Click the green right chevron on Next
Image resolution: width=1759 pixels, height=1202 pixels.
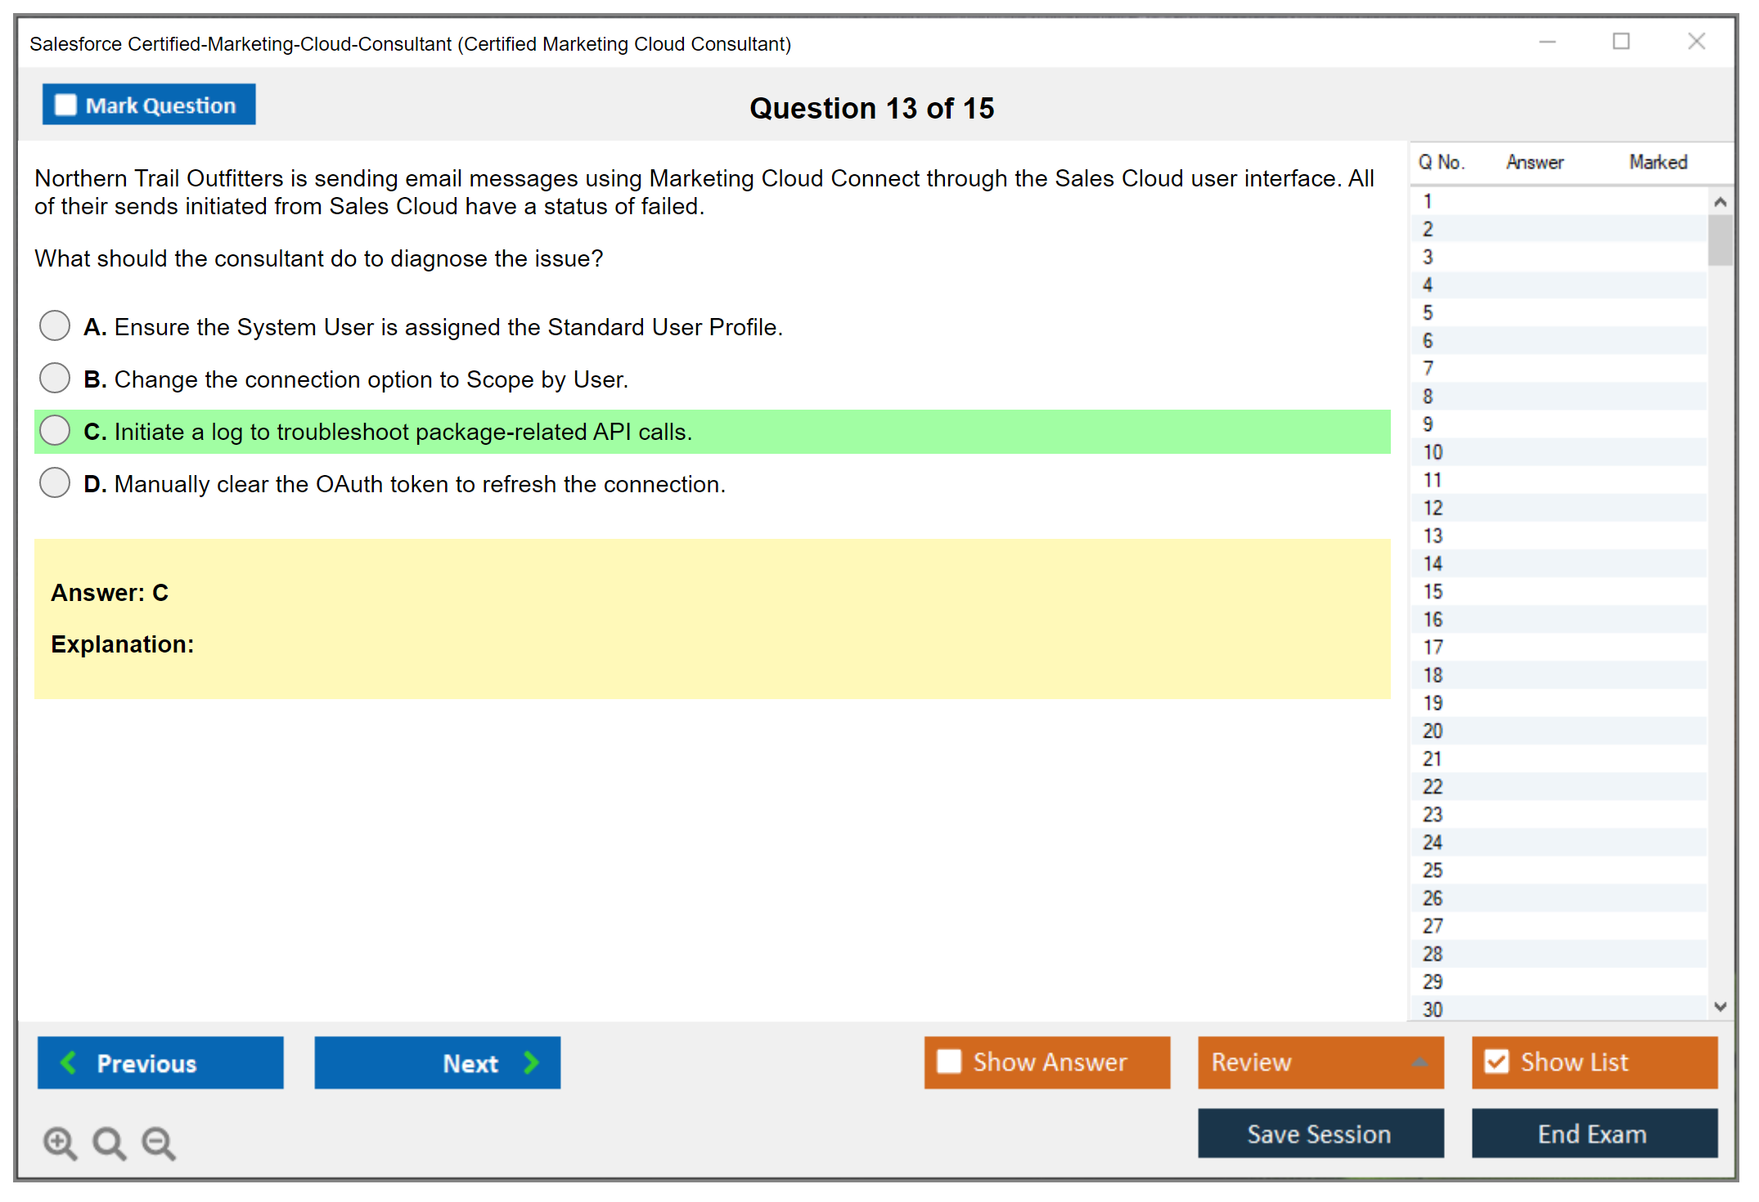point(531,1062)
